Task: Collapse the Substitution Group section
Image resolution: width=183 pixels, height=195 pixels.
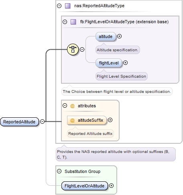Action: click(59, 171)
